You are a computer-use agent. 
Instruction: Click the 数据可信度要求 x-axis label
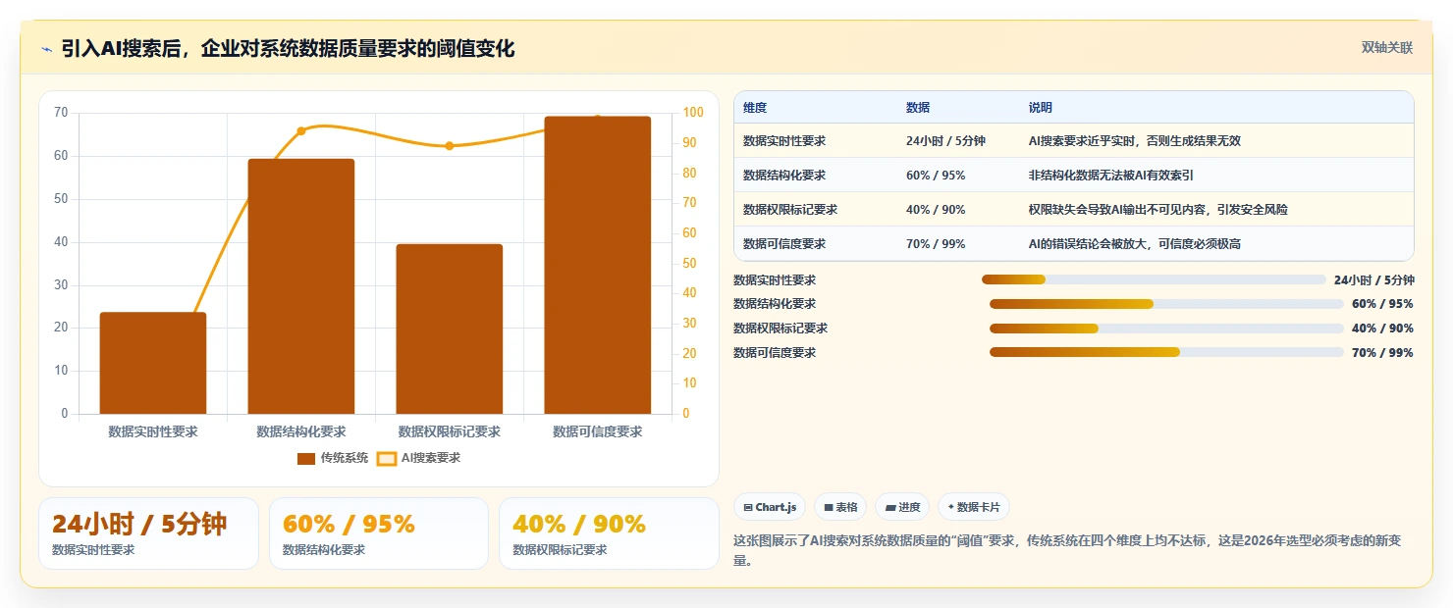click(597, 431)
